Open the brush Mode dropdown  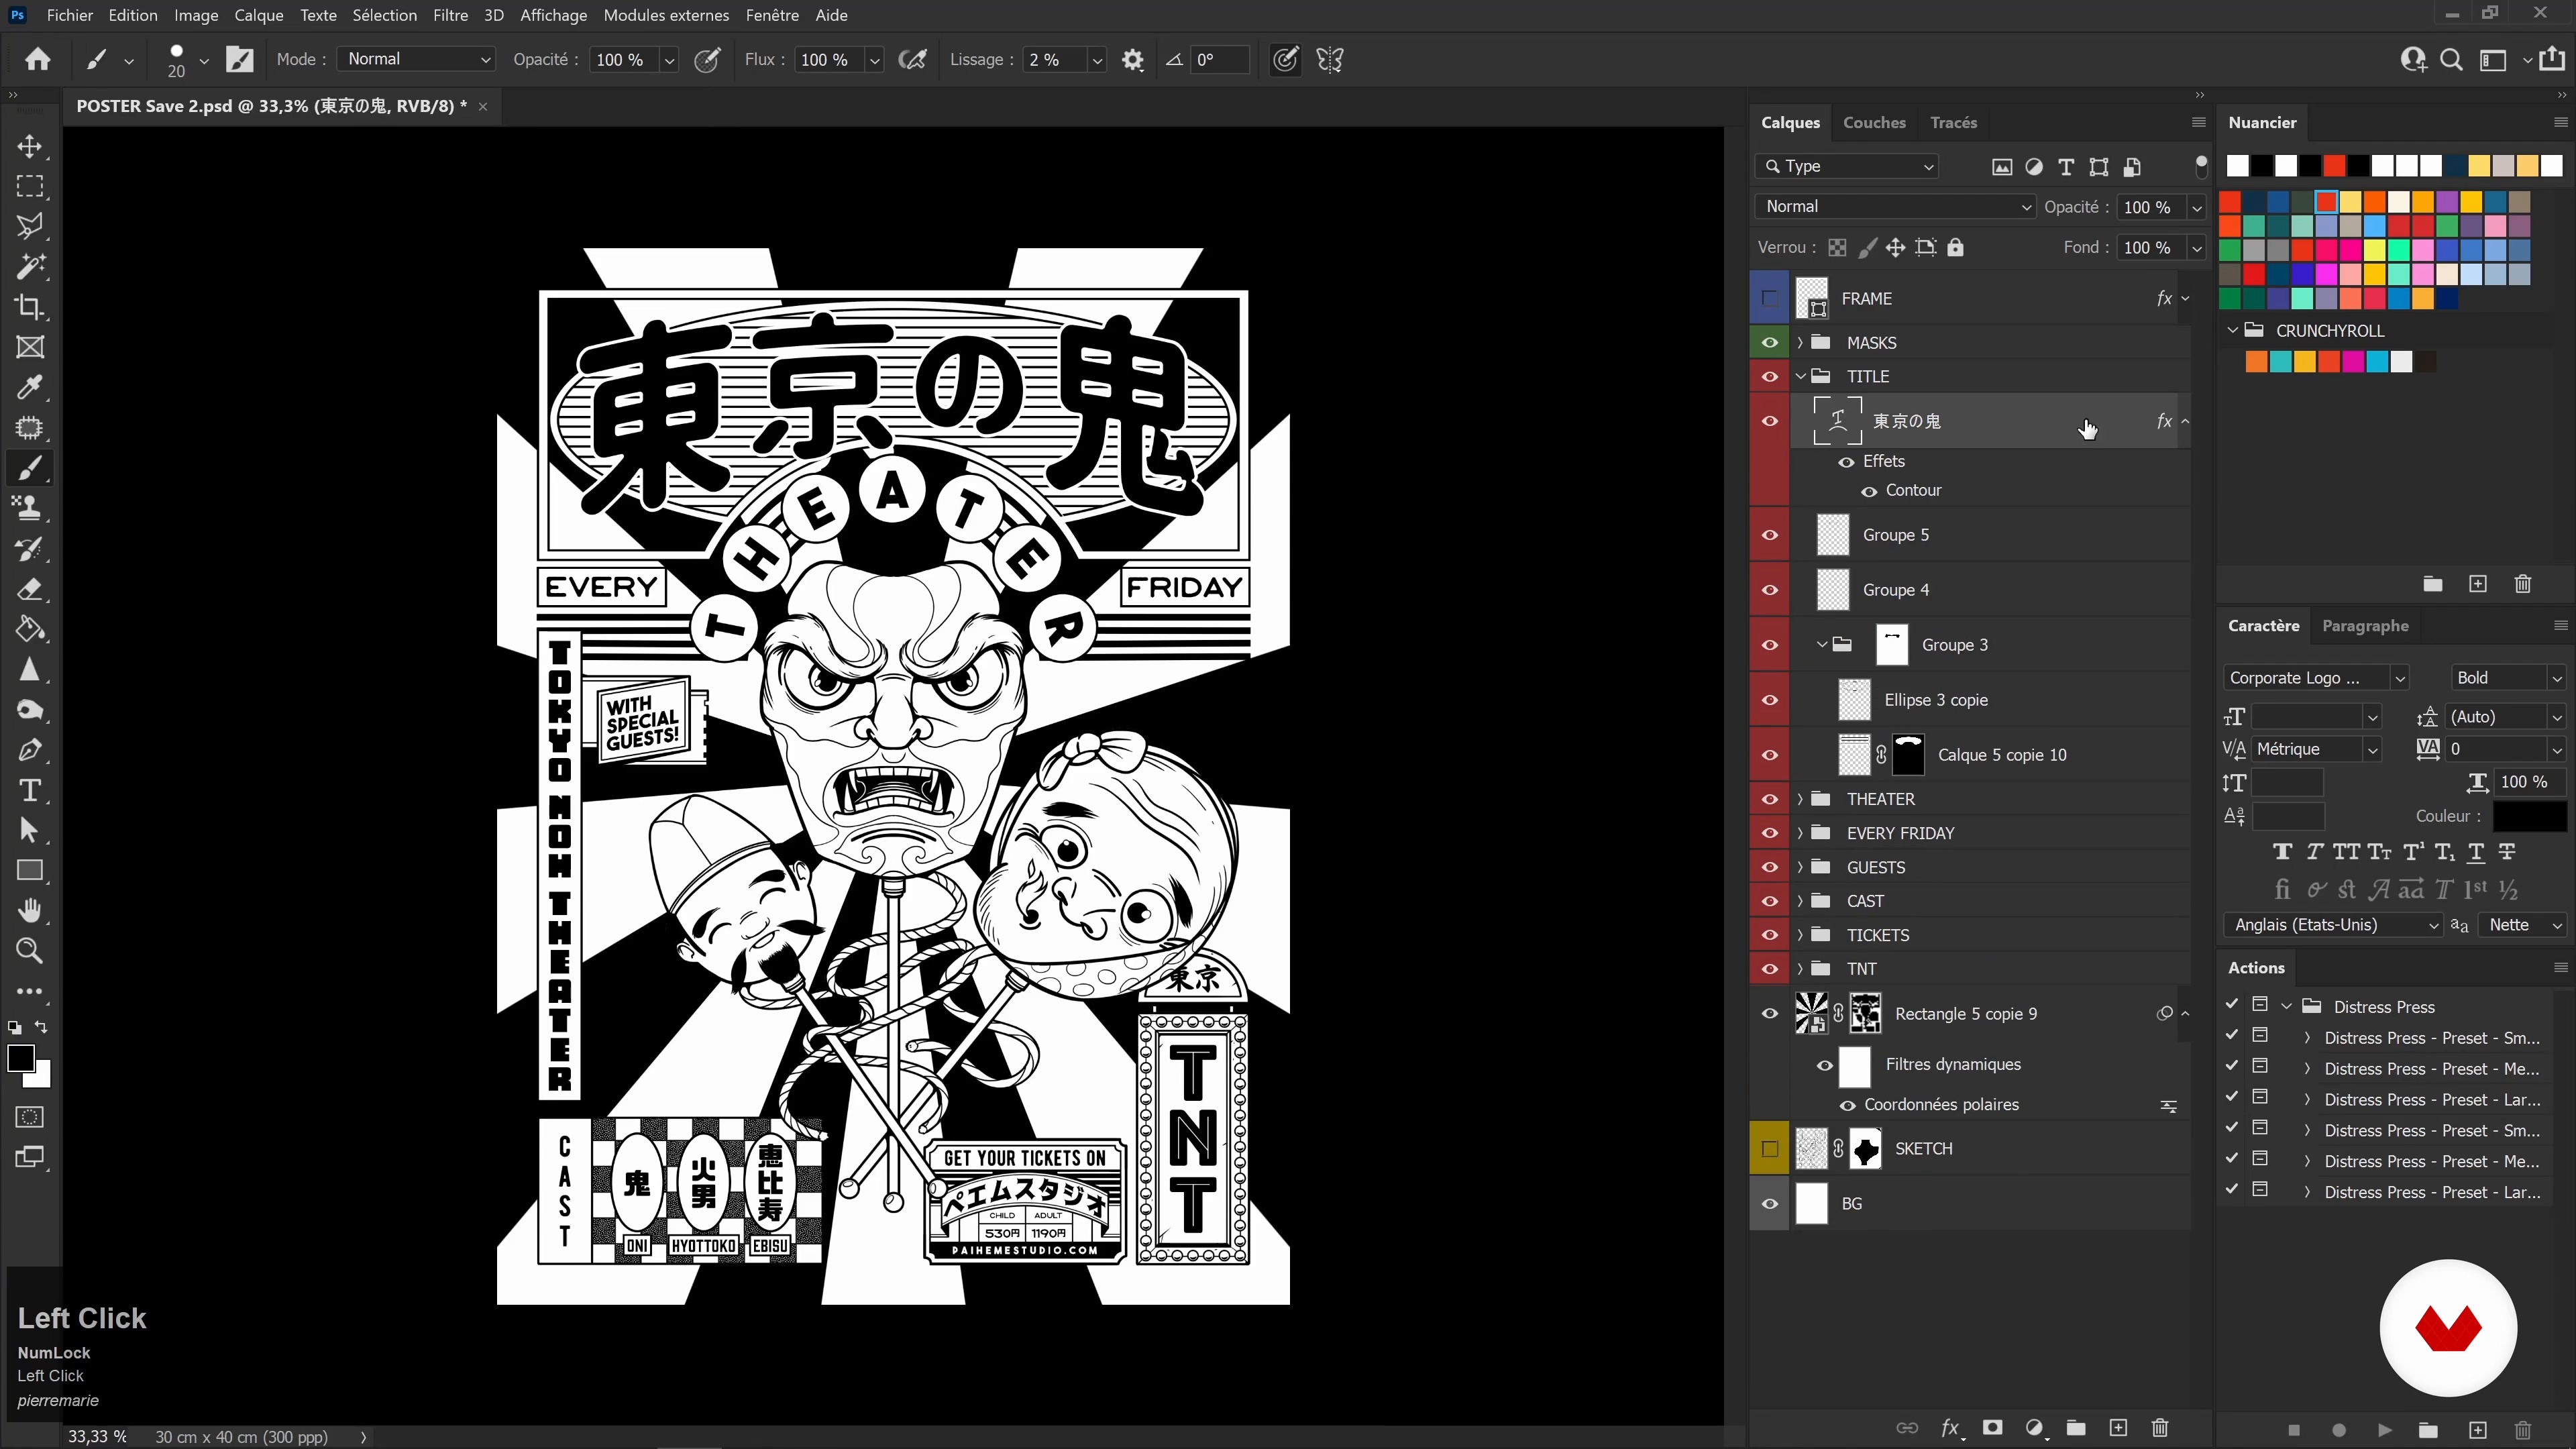coord(415,59)
